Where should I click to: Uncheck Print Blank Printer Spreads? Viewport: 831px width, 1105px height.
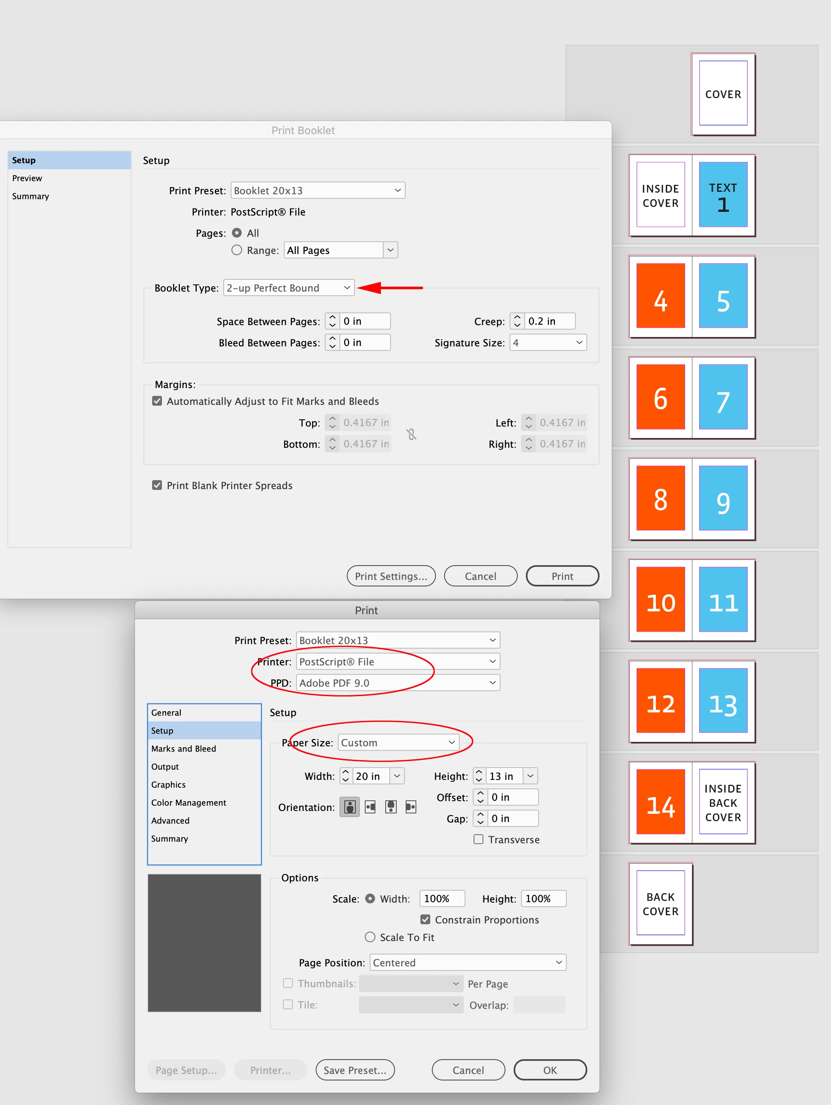pyautogui.click(x=157, y=485)
